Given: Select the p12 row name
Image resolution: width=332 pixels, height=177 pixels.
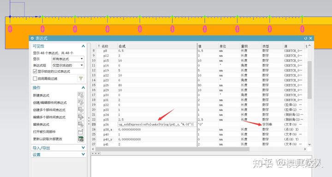Looking at the screenshot, I should 106,56.
